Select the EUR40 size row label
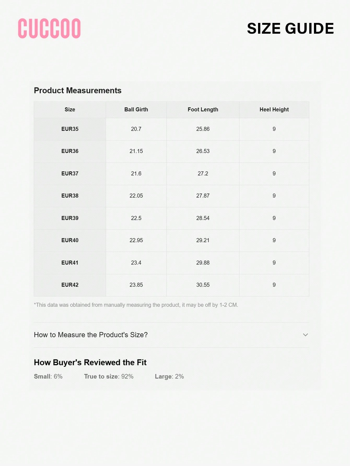This screenshot has width=350, height=466. [x=70, y=240]
